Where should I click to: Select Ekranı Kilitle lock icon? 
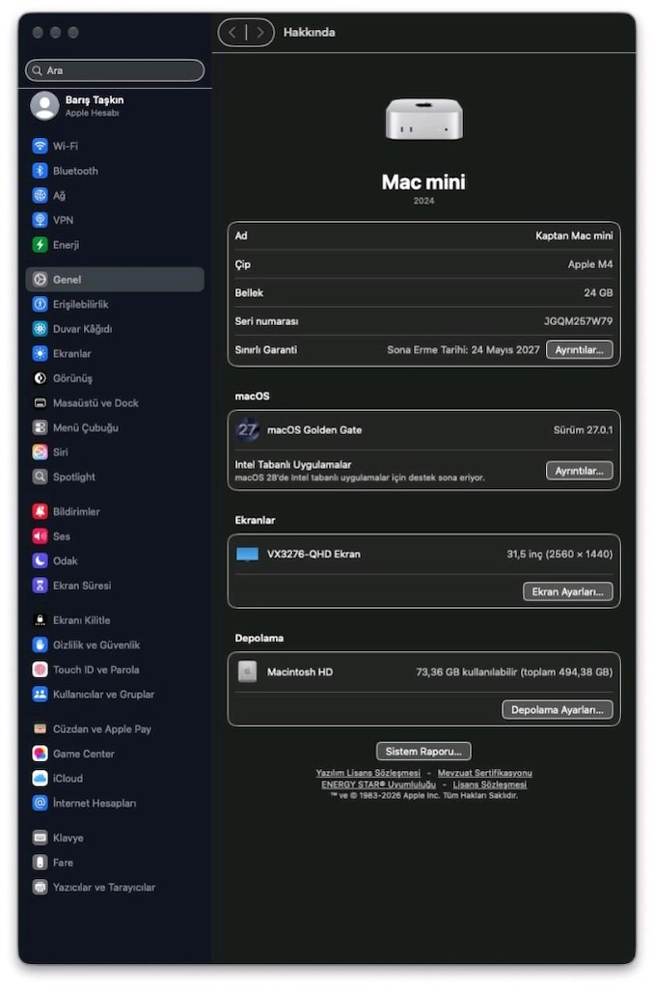pos(40,620)
